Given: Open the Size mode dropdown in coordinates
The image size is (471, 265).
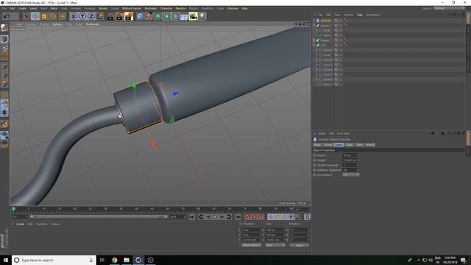Looking at the screenshot, I should [275, 245].
